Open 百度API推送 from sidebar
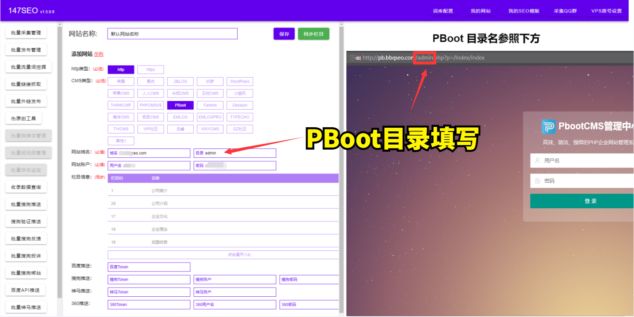 25,290
